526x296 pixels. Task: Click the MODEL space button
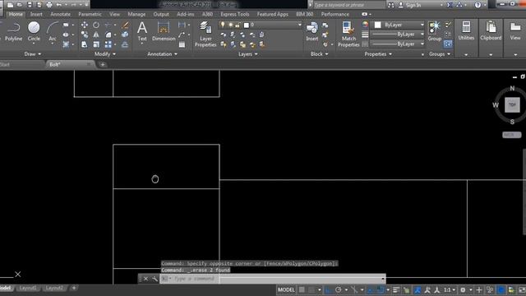pyautogui.click(x=286, y=289)
